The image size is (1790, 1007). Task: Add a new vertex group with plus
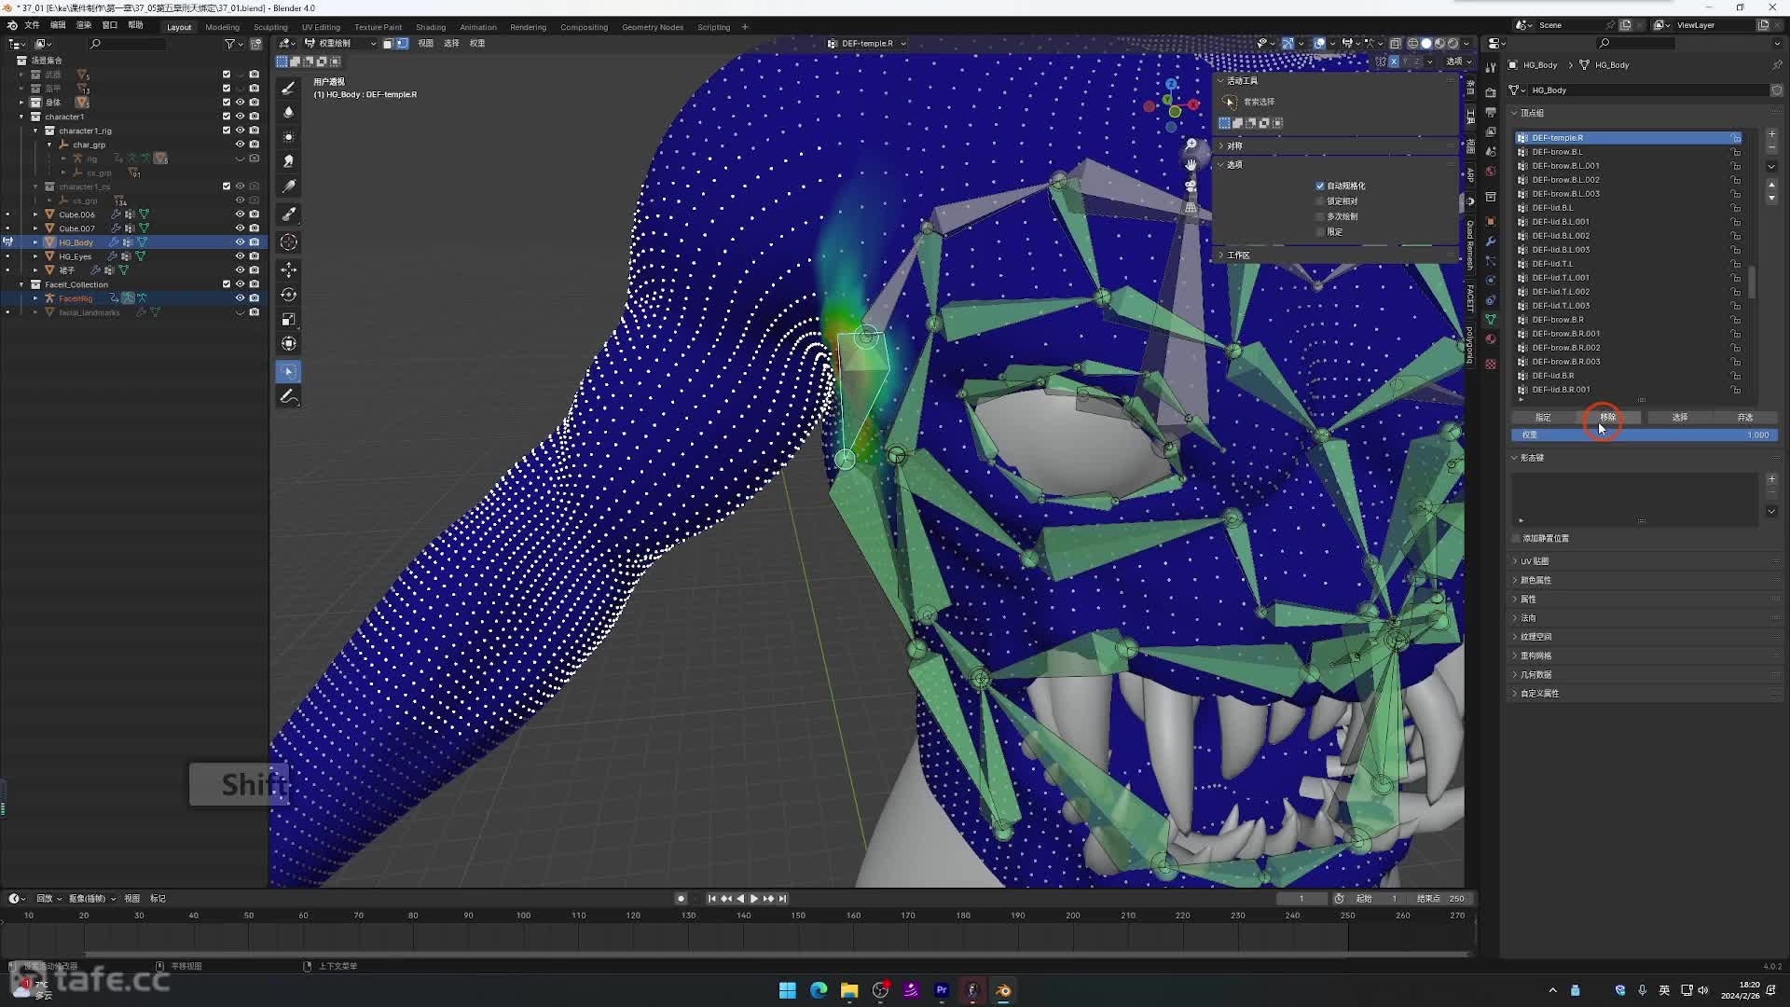click(x=1771, y=134)
